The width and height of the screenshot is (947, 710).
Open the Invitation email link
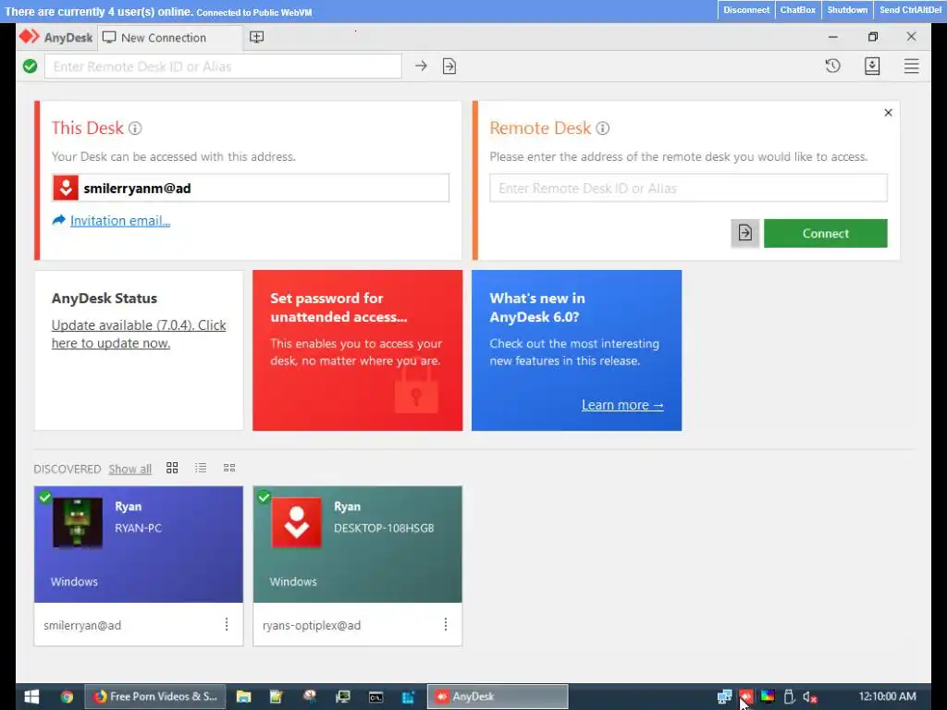tap(120, 220)
